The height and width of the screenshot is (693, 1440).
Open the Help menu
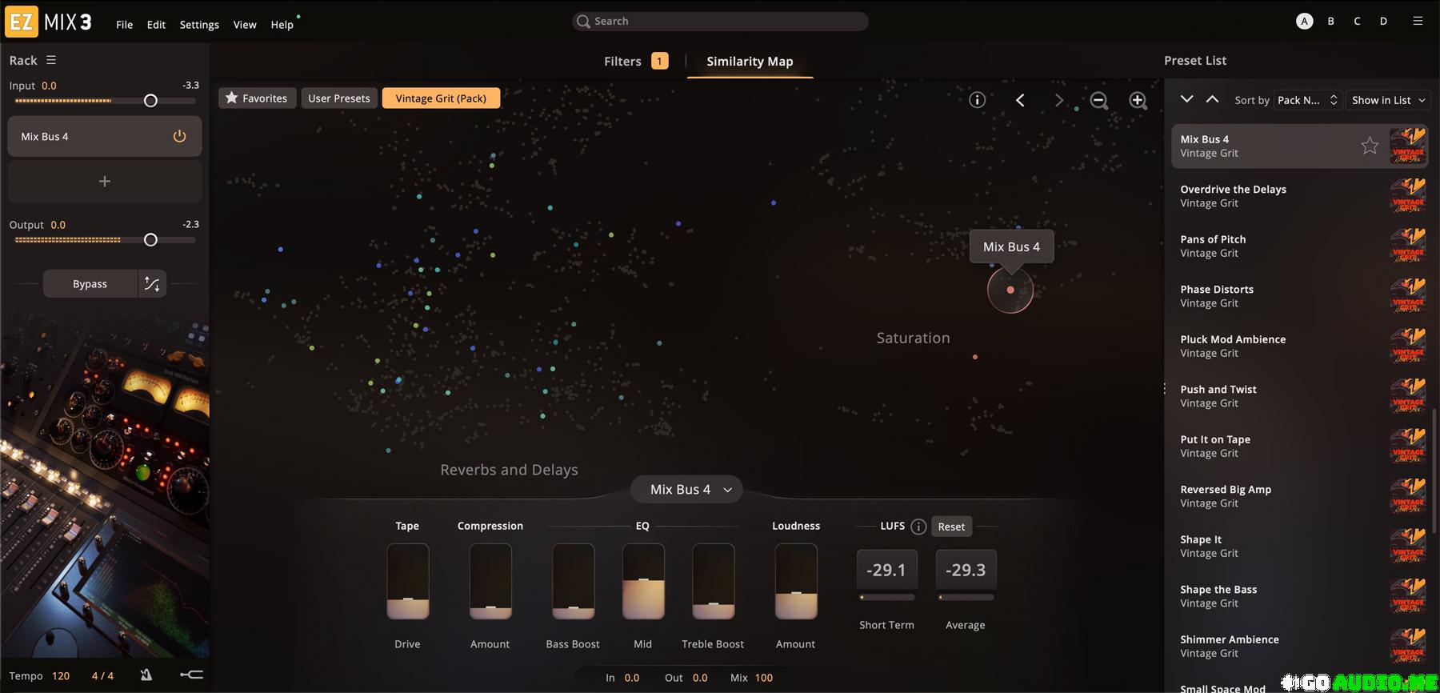point(282,24)
